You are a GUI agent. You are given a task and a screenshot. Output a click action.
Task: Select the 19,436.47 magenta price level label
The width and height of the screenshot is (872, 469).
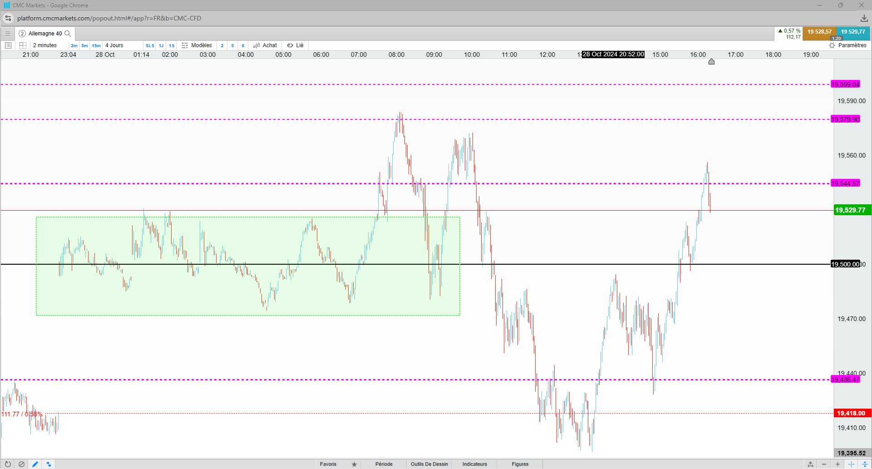pyautogui.click(x=845, y=380)
